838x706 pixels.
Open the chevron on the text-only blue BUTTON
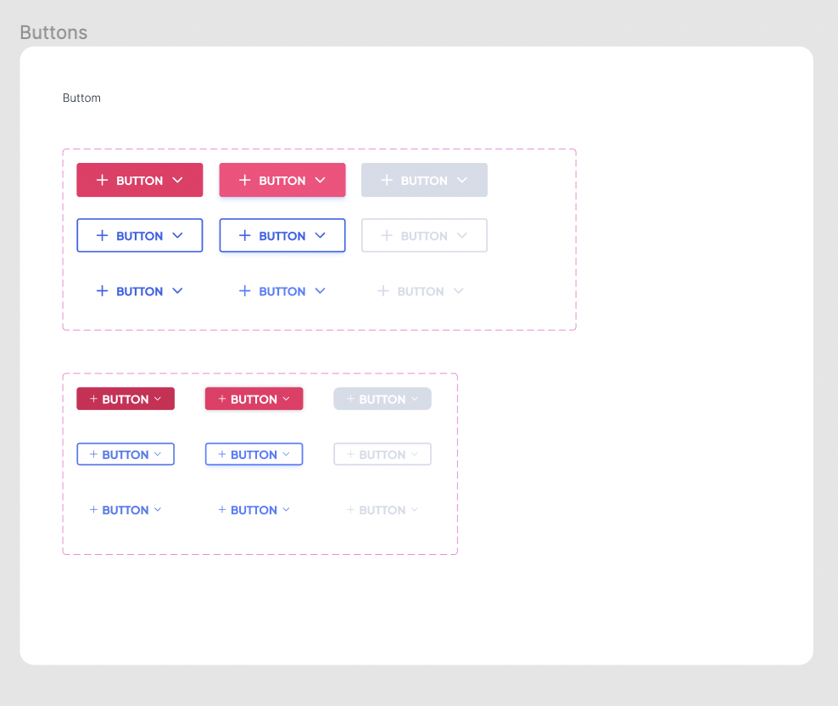point(178,291)
